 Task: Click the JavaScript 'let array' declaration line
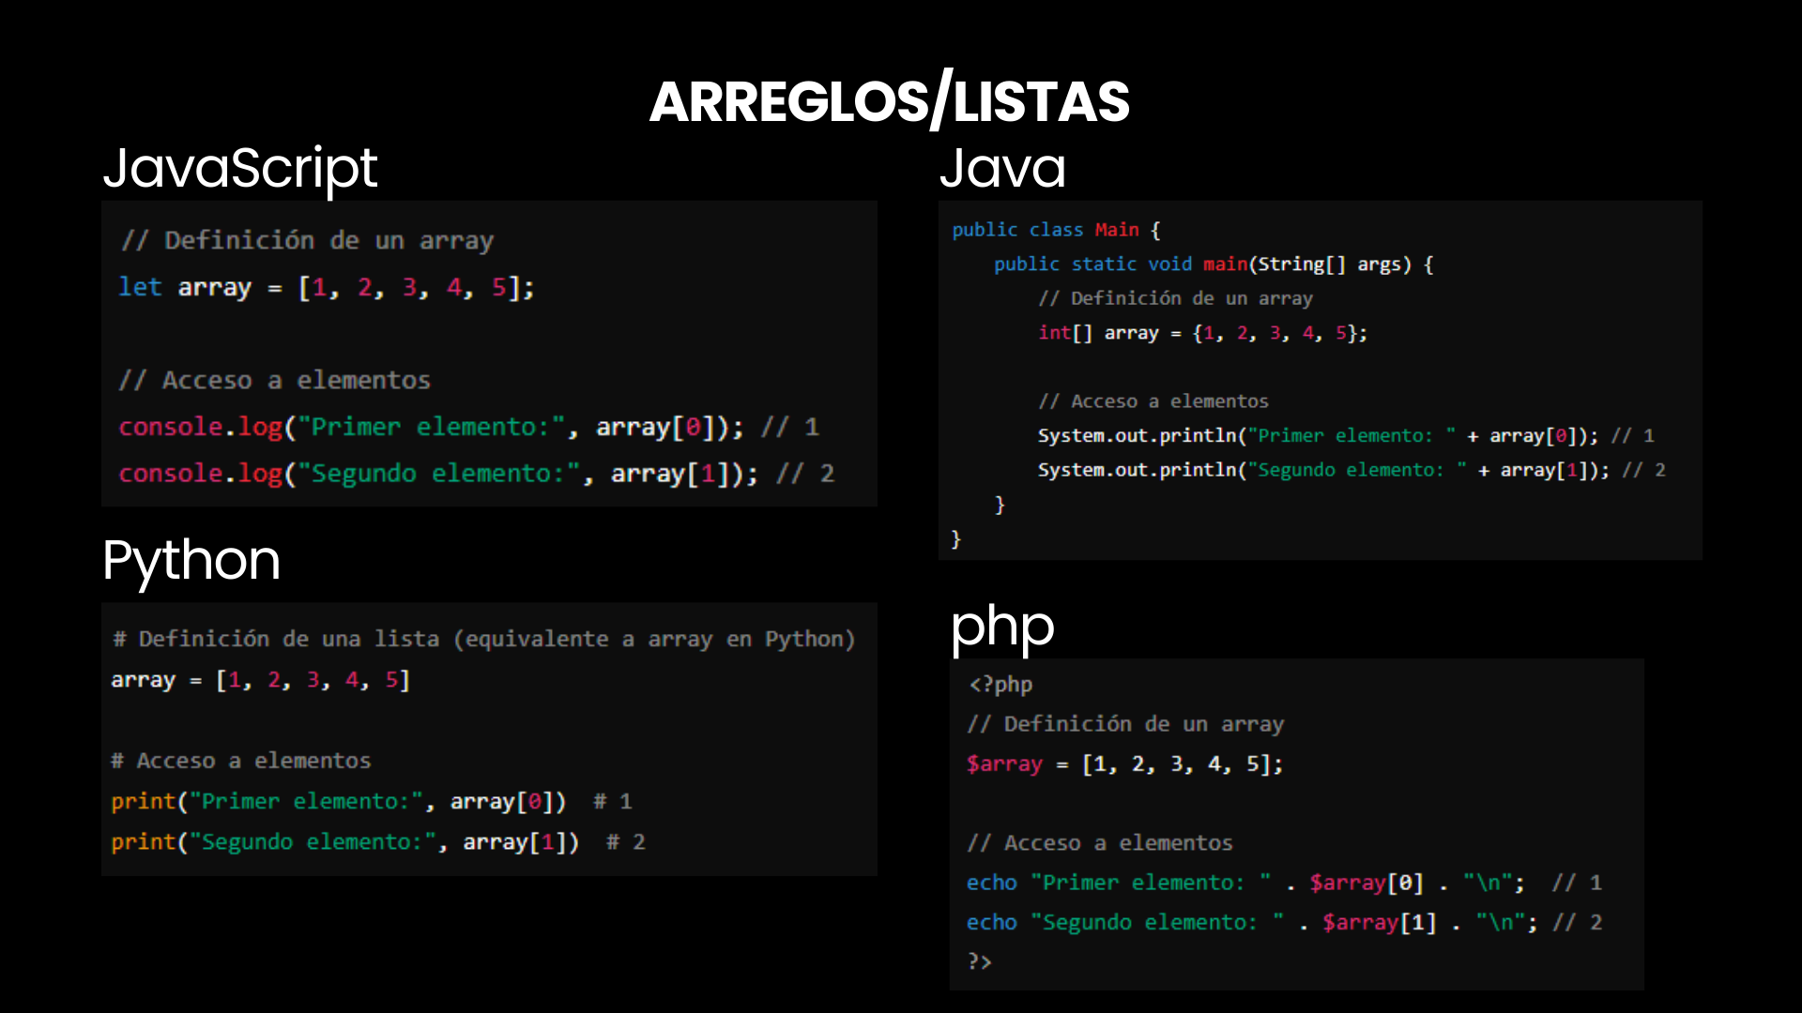click(x=326, y=287)
